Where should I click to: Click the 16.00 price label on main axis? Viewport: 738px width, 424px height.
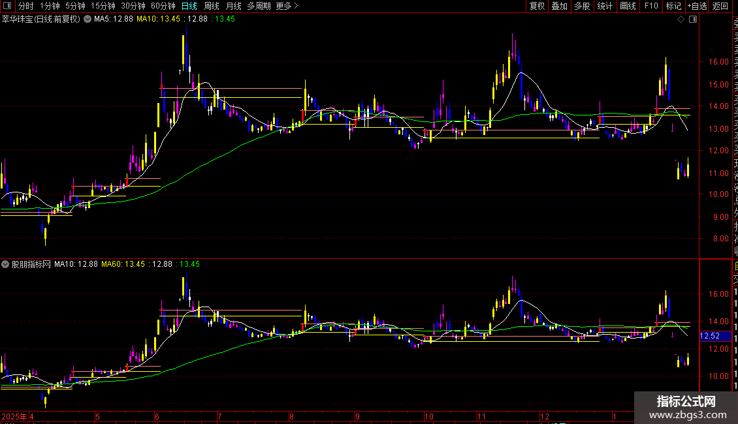(x=718, y=61)
